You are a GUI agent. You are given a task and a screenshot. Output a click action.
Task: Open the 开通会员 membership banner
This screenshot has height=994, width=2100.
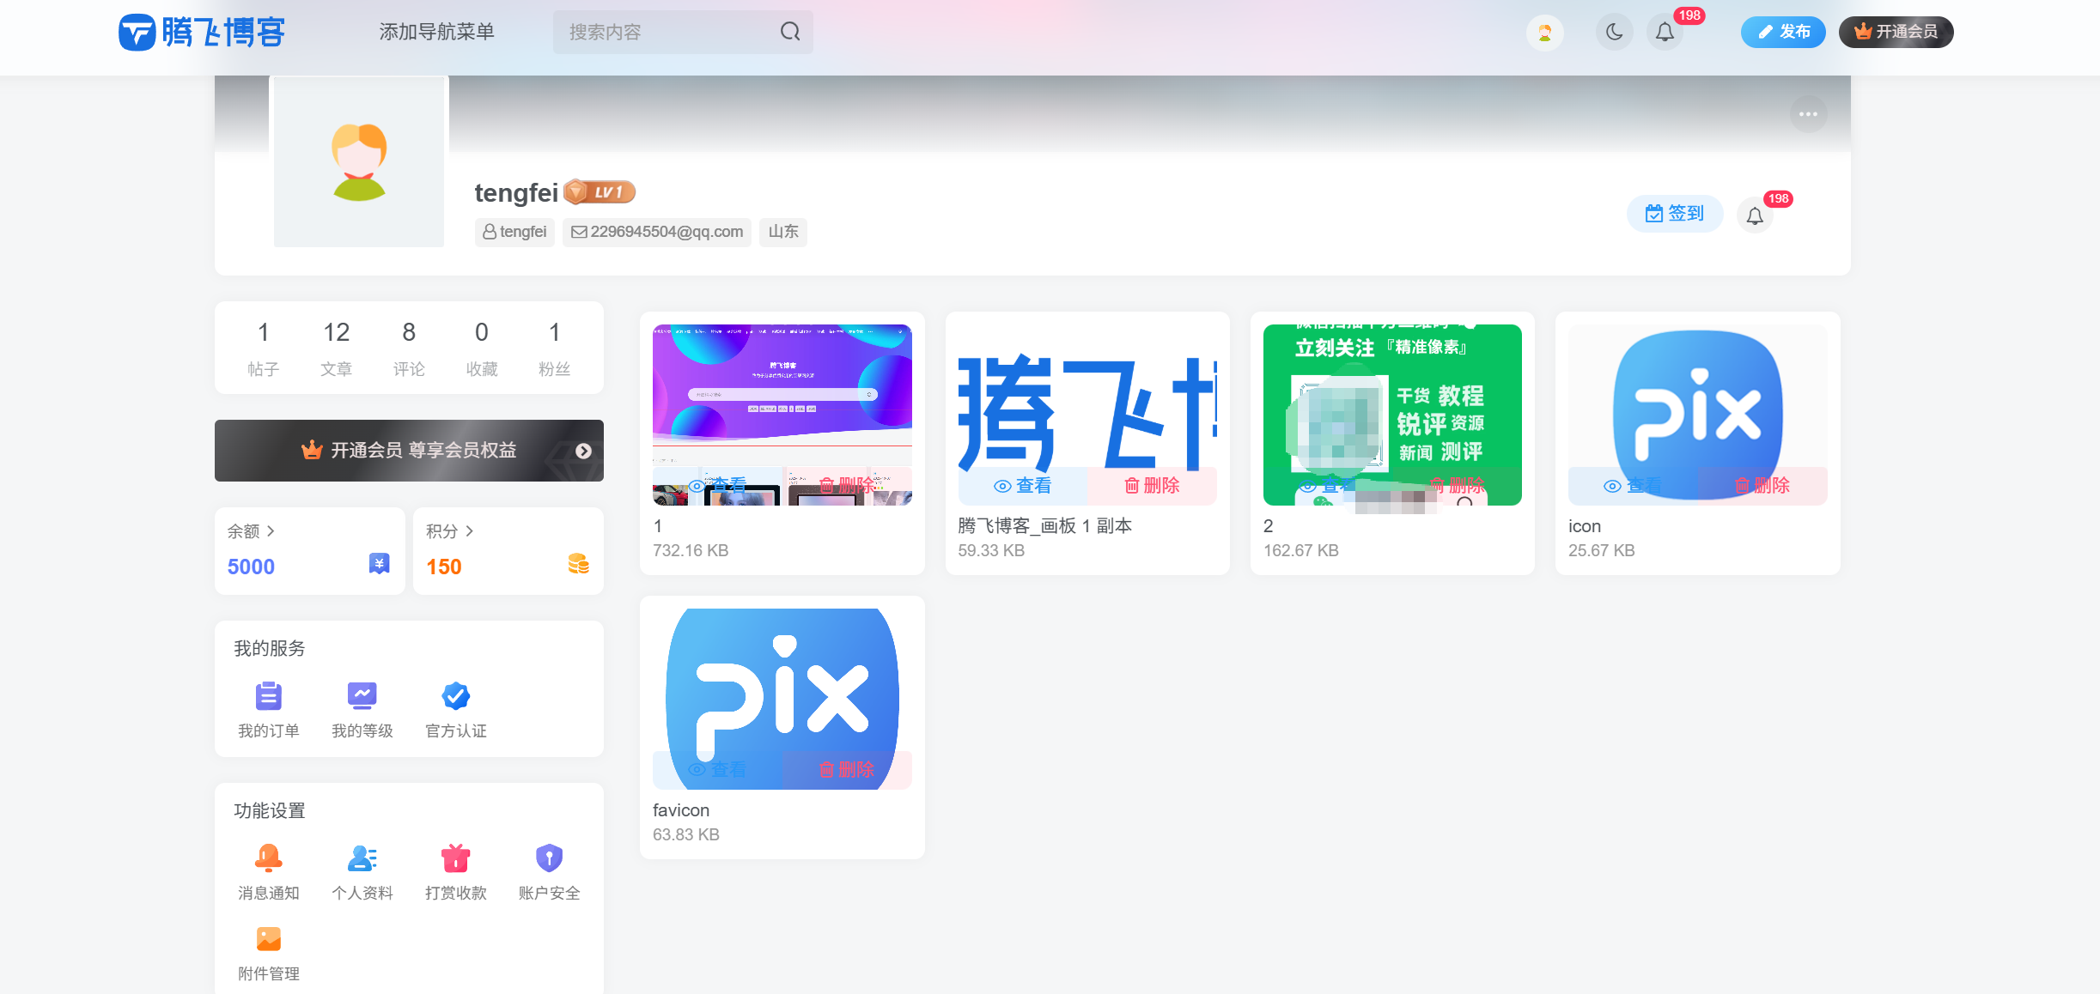coord(409,450)
